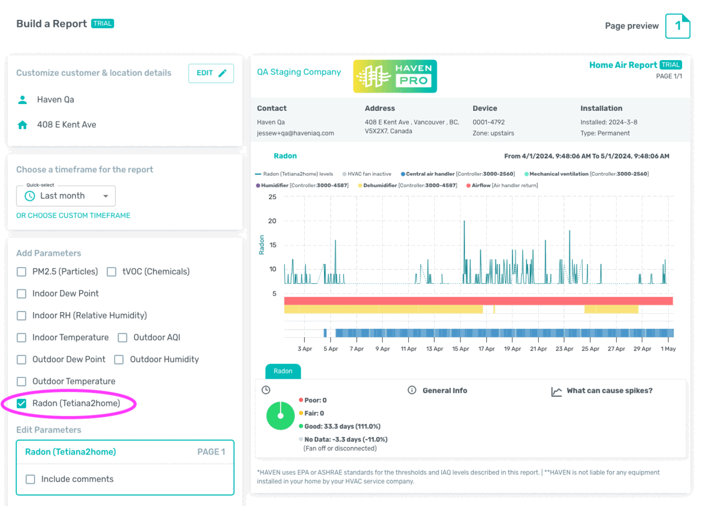
Task: Click the Fair: 0 entry
Action: point(314,414)
